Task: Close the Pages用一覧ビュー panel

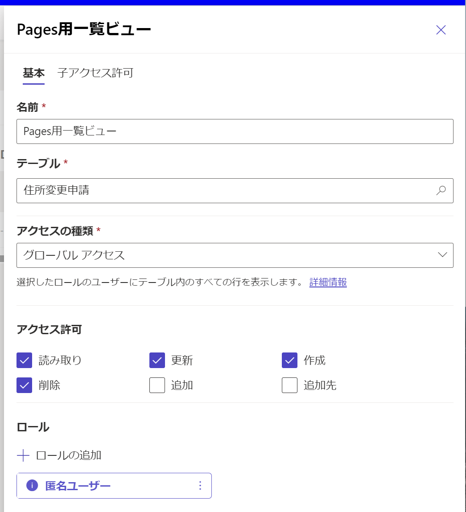Action: 441,30
